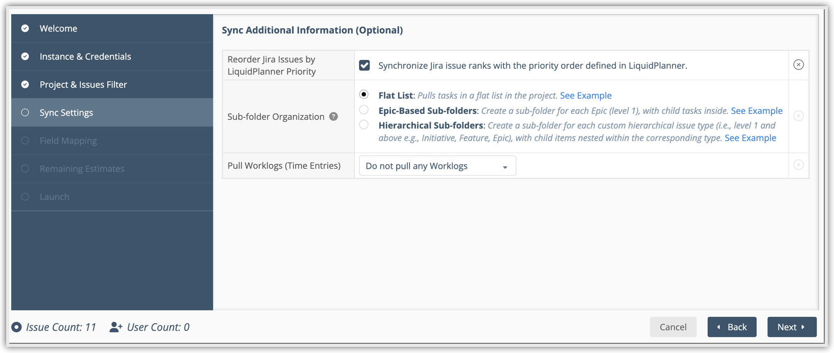834x353 pixels.
Task: Select the Hierarchical Sub-folders radio option
Action: point(364,124)
